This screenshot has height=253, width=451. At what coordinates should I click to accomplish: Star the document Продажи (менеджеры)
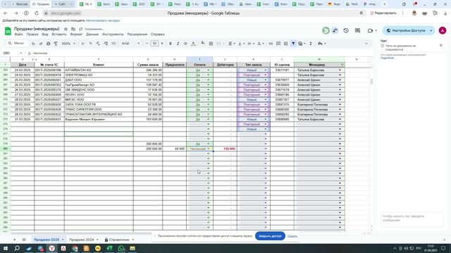coord(66,29)
